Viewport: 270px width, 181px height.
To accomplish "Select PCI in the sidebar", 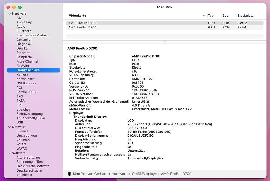I will (x=19, y=88).
